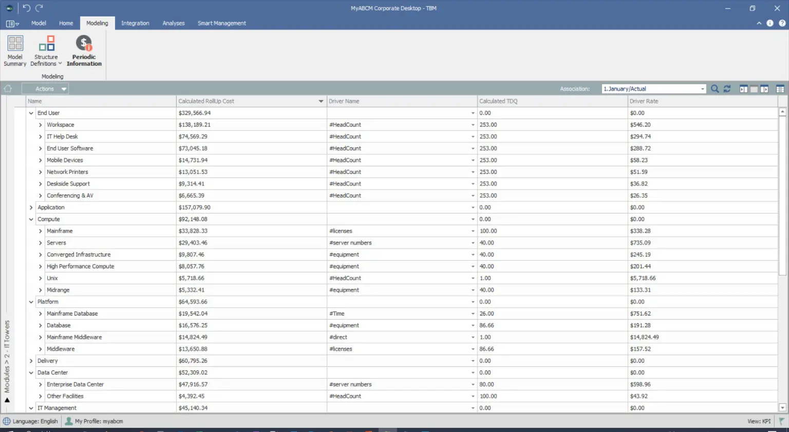This screenshot has height=432, width=789.
Task: Expand the Application tree row
Action: click(31, 207)
